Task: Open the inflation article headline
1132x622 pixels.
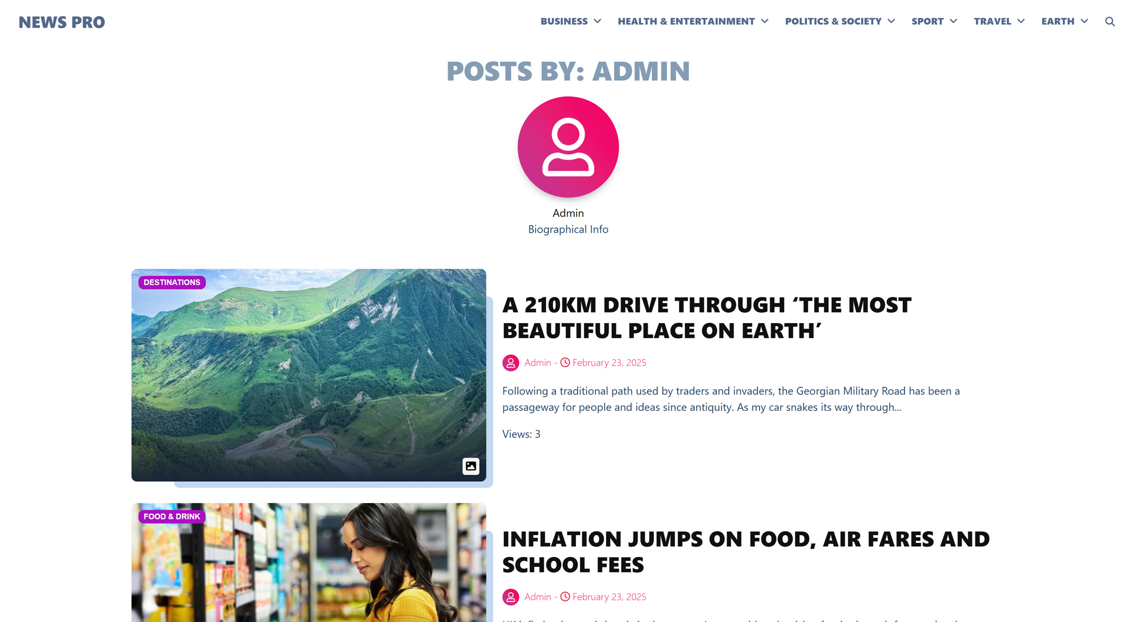Action: (745, 552)
